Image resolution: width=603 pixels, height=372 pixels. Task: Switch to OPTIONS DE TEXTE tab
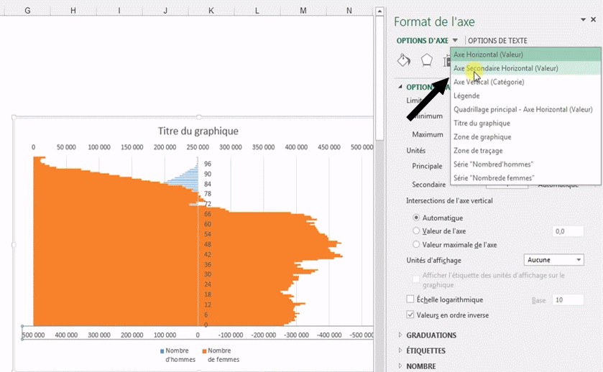[497, 41]
